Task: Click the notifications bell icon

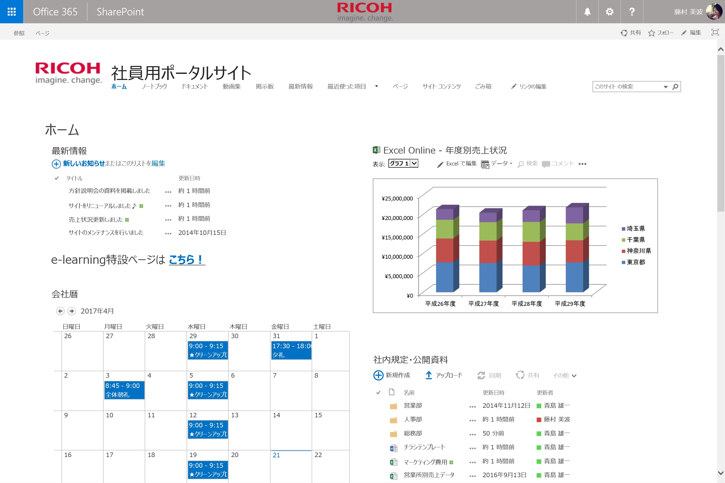Action: (x=587, y=12)
